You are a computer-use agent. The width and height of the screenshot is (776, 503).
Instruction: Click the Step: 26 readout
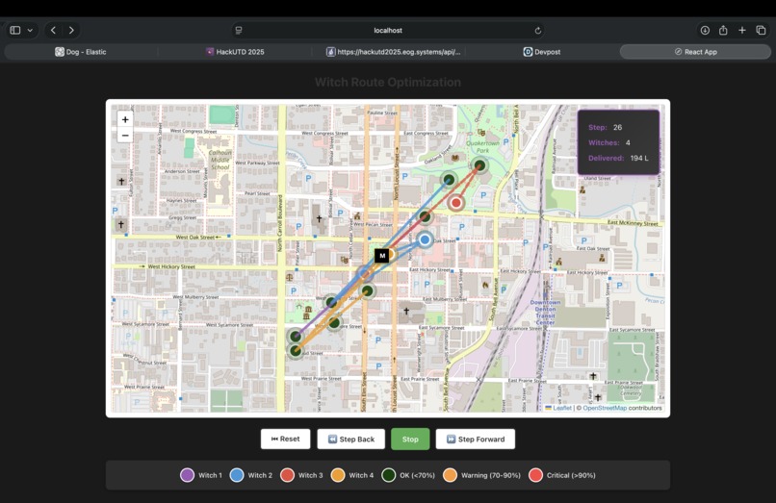click(606, 127)
